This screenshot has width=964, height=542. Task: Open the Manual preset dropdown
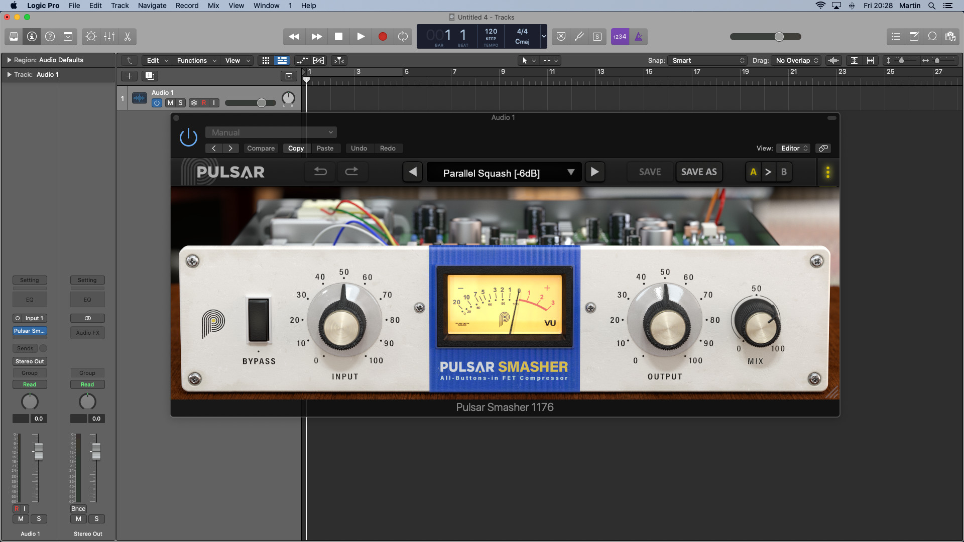271,132
